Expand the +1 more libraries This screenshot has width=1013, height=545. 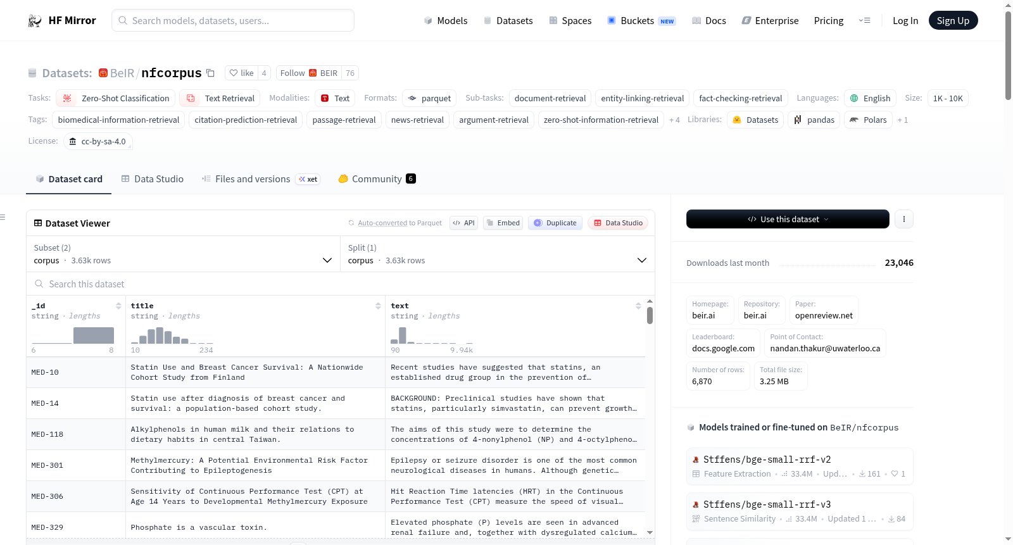902,120
